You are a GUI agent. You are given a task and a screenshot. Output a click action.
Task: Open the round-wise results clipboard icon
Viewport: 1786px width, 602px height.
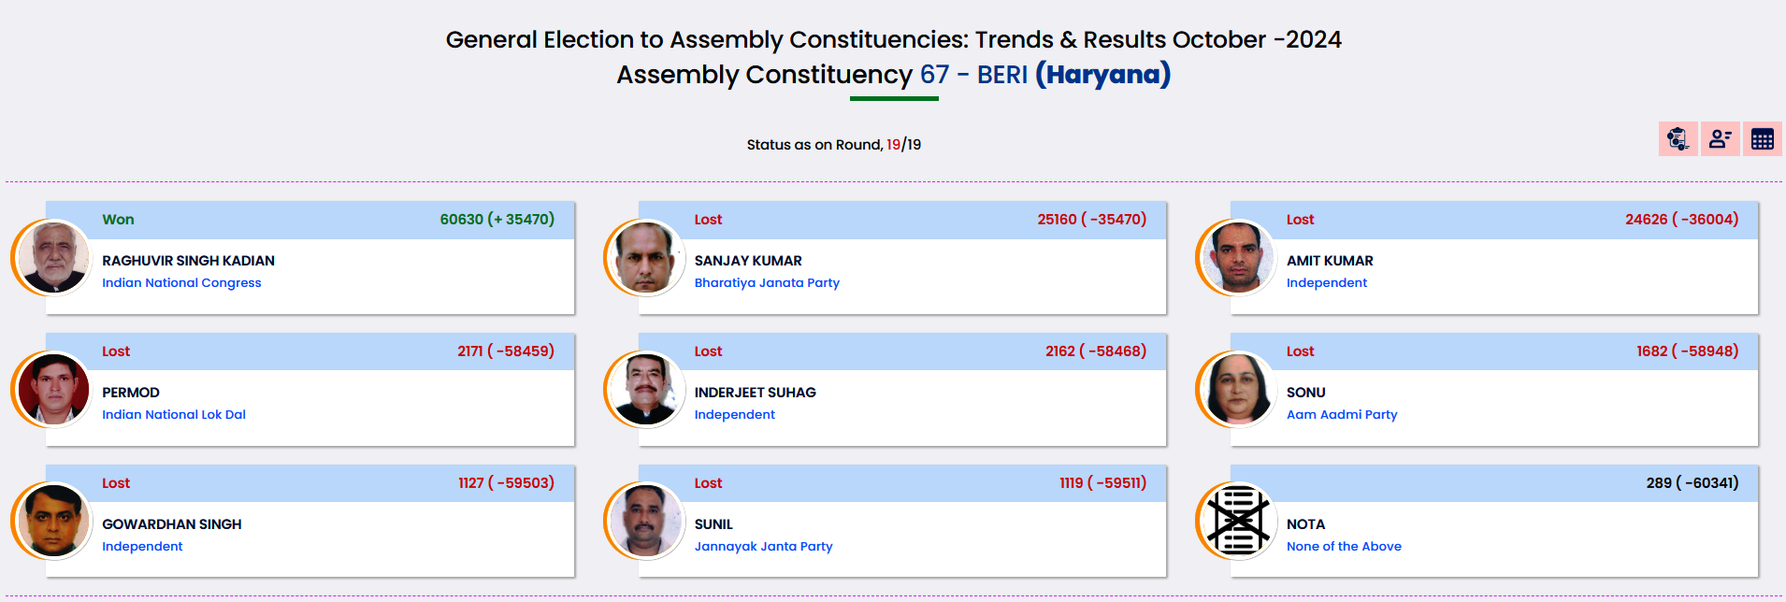1678,139
